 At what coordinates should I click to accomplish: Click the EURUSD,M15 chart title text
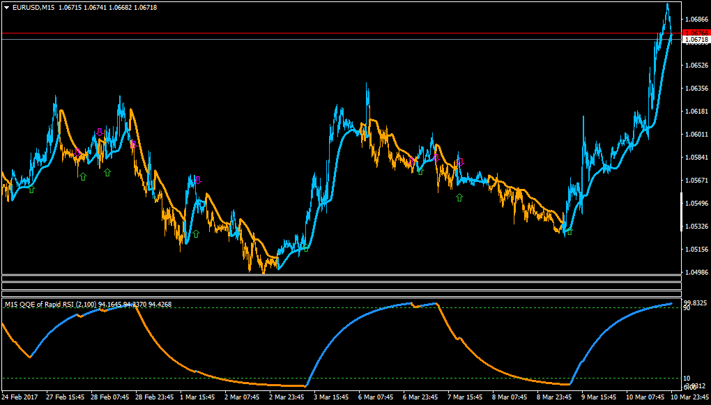point(33,7)
